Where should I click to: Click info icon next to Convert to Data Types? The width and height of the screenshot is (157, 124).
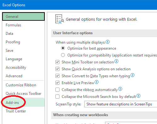132,75
